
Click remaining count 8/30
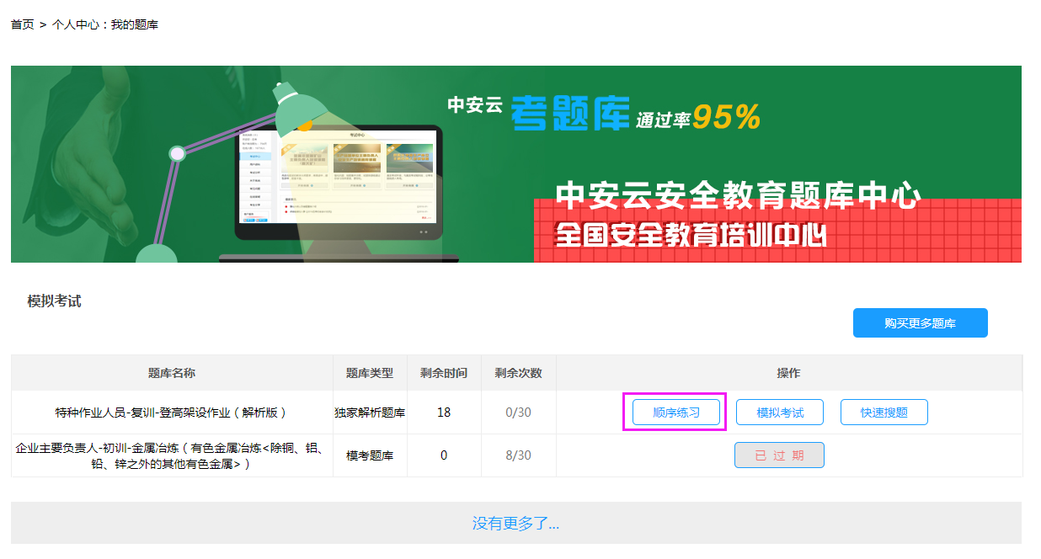518,455
